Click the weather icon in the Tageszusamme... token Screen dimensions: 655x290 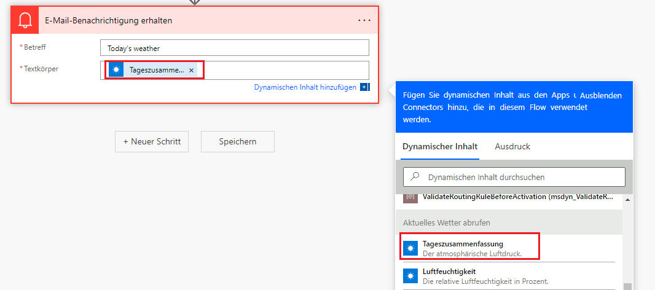click(x=116, y=70)
